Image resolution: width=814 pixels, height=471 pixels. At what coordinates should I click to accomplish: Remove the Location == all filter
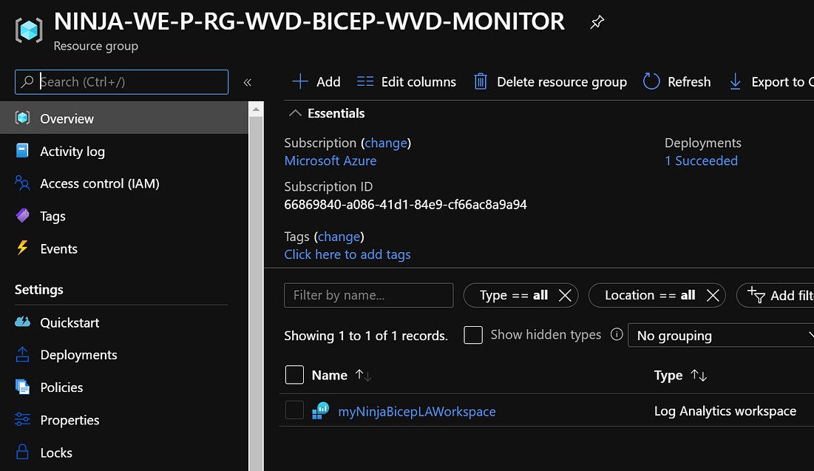tap(713, 296)
